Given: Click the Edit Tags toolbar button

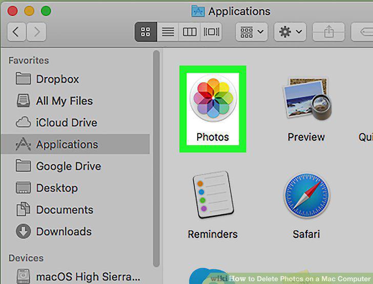Looking at the screenshot, I should coord(362,32).
